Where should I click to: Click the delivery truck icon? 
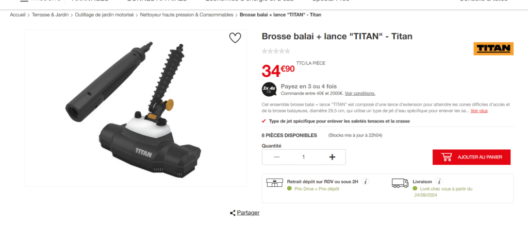[x=400, y=183]
